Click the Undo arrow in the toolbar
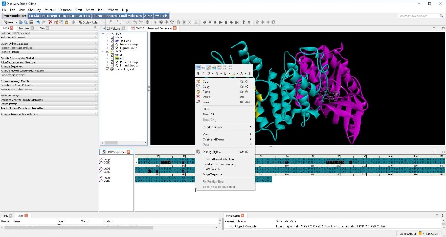 [38, 22]
